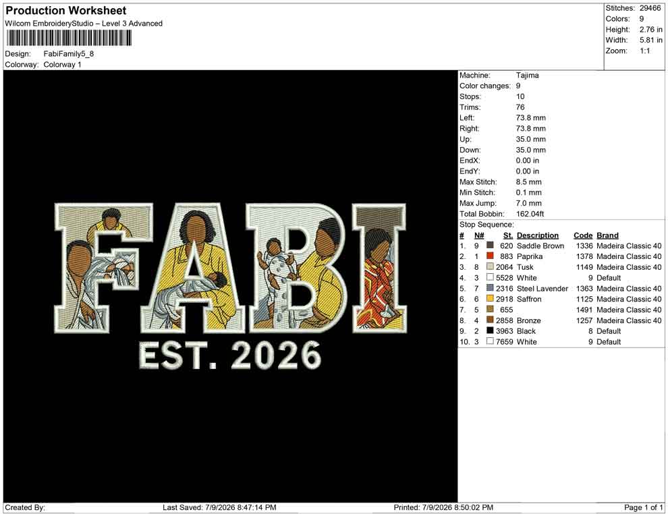Click the width value '5.81 in'
This screenshot has width=668, height=514.
[x=650, y=40]
